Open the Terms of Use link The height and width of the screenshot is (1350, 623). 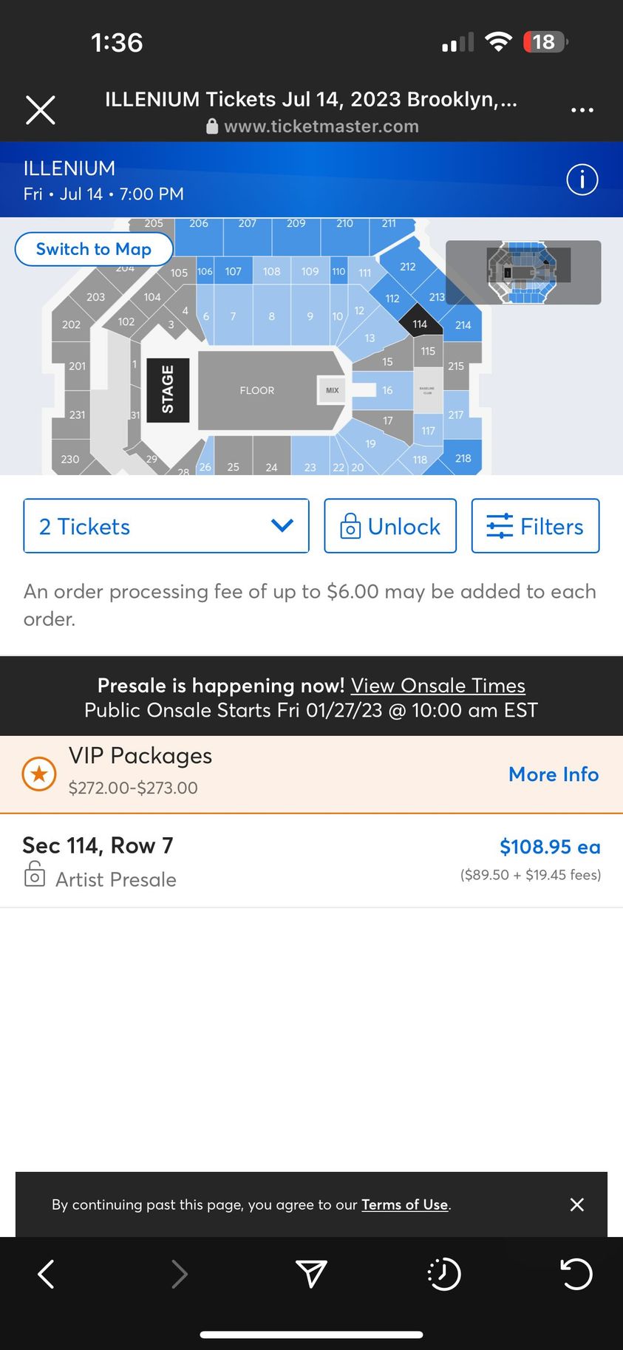pos(404,1204)
